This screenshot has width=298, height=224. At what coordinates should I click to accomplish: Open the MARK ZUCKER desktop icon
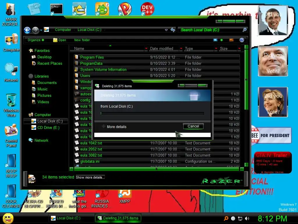pyautogui.click(x=10, y=14)
